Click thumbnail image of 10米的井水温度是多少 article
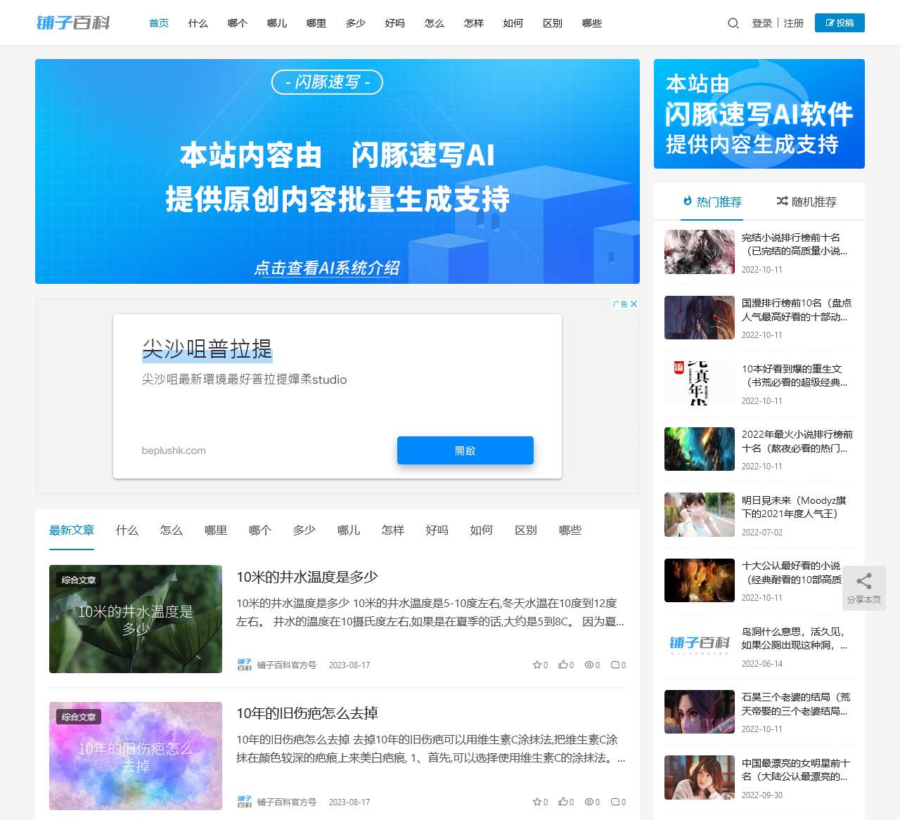 [x=136, y=619]
